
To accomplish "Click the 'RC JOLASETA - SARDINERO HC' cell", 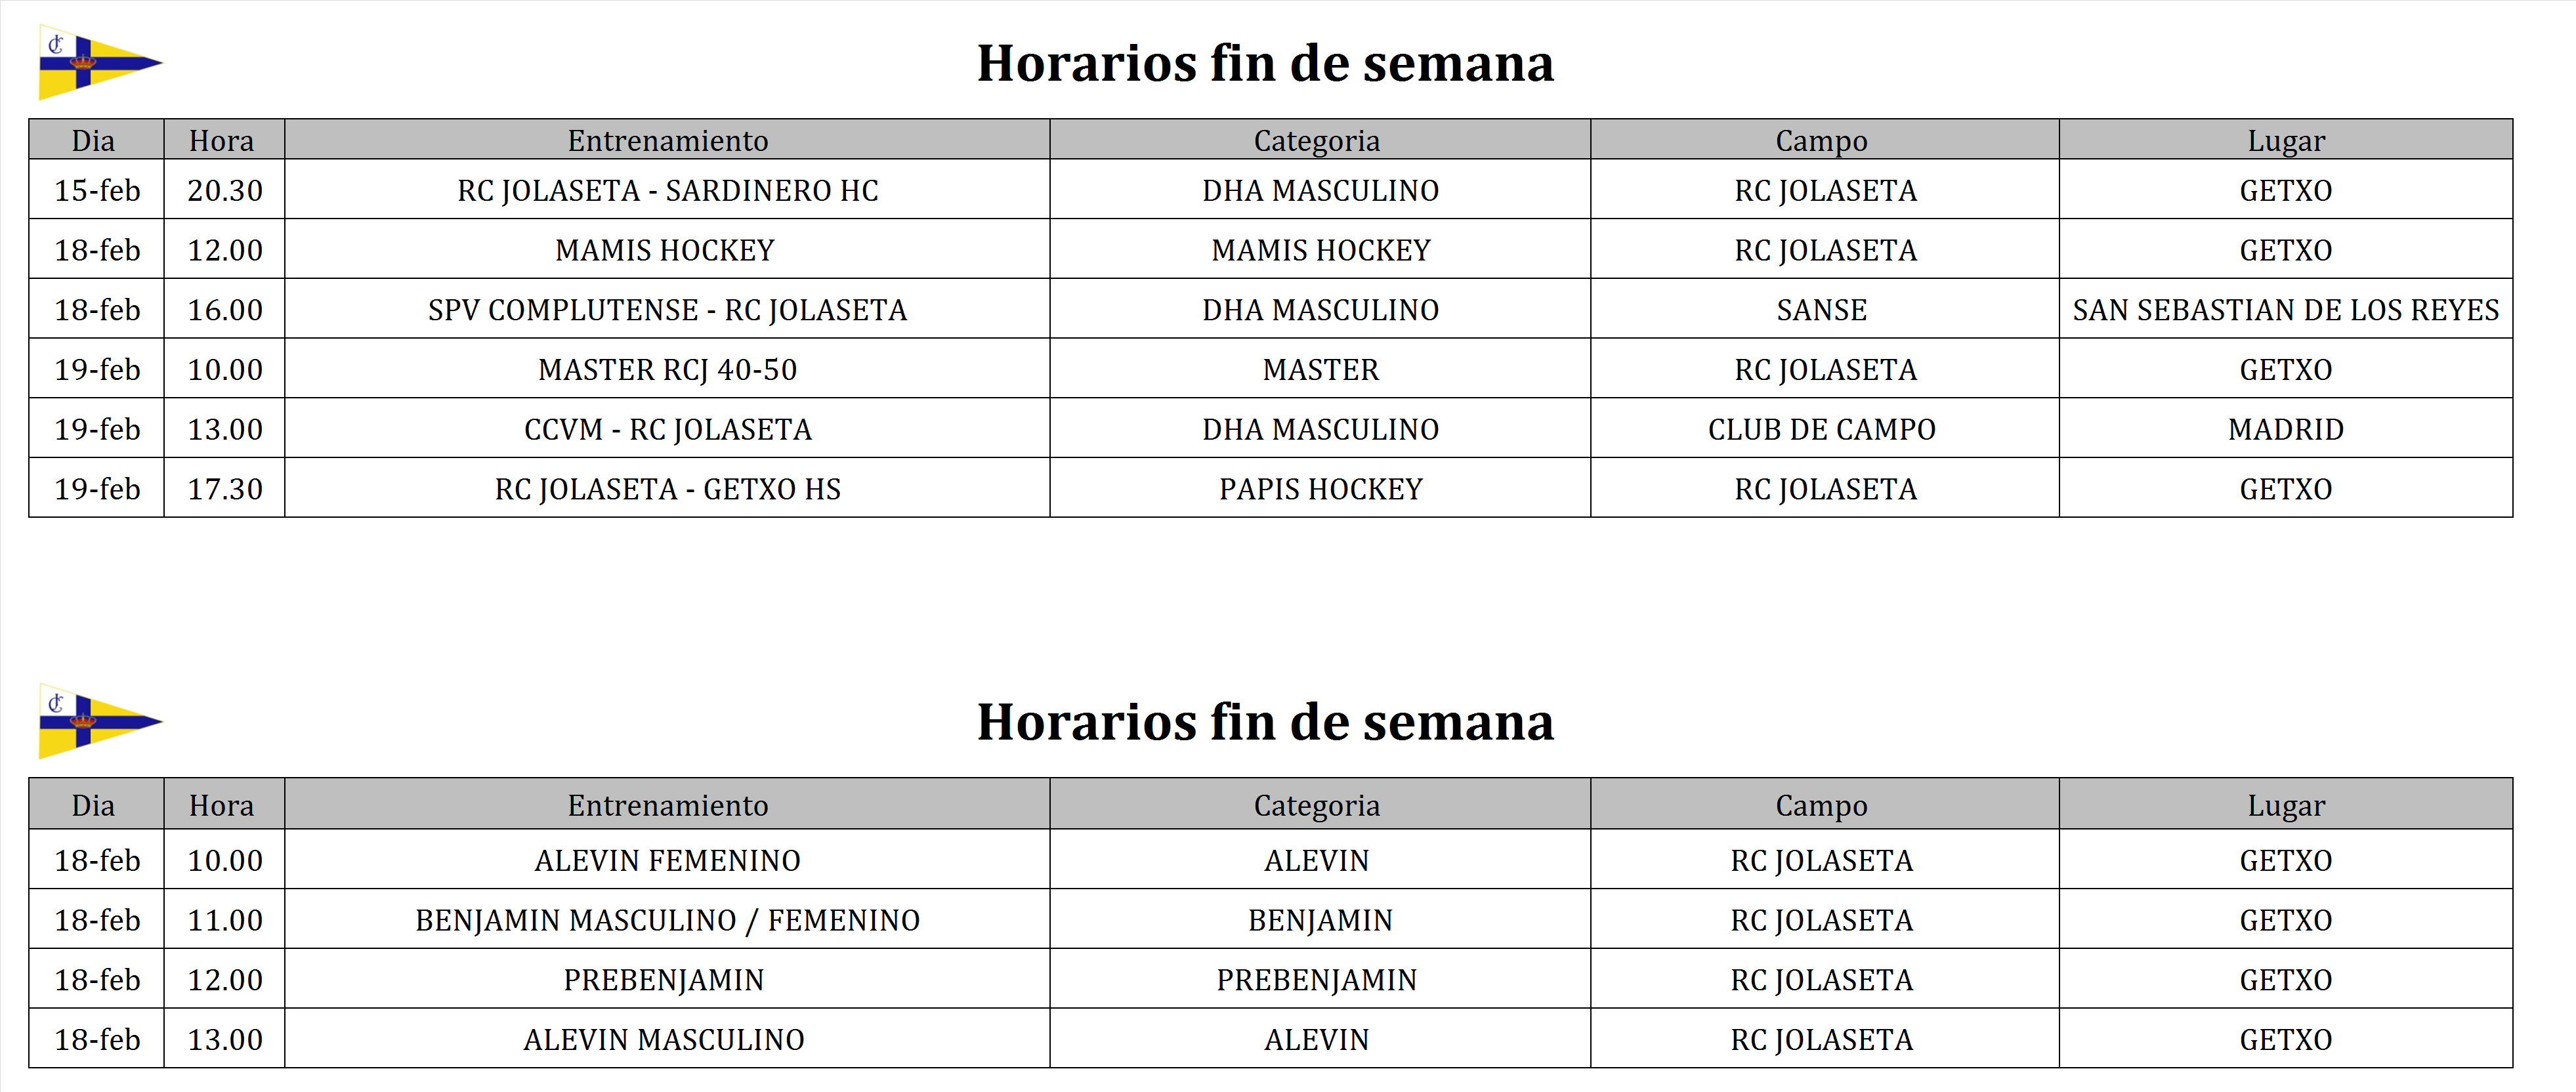I will click(x=667, y=190).
